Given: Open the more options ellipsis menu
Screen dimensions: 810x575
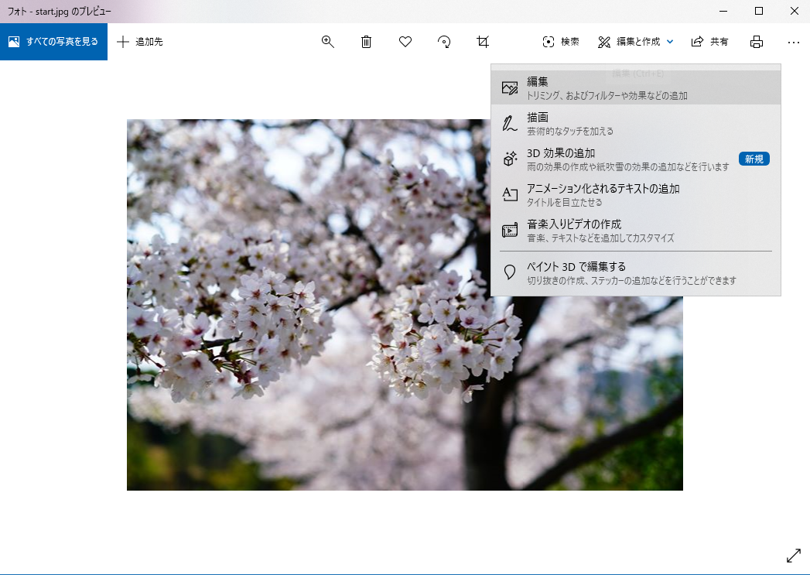Looking at the screenshot, I should pos(794,43).
